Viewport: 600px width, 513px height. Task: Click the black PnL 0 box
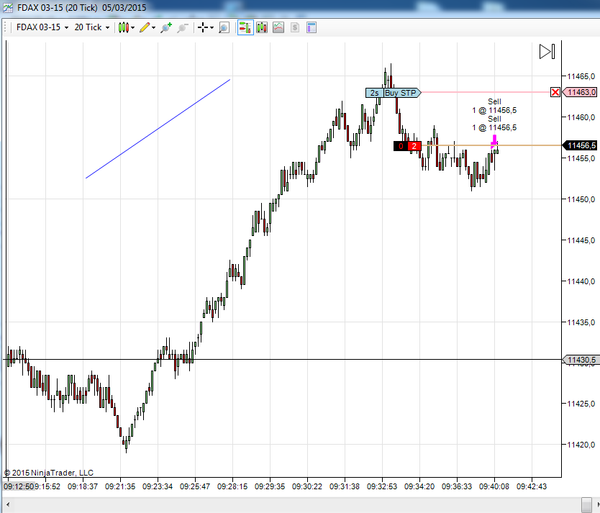401,146
